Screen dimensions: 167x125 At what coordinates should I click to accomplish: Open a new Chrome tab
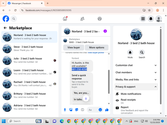pos(47,3)
